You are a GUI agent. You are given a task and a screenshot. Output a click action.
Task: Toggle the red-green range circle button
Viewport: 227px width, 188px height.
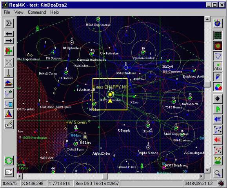click(x=218, y=46)
